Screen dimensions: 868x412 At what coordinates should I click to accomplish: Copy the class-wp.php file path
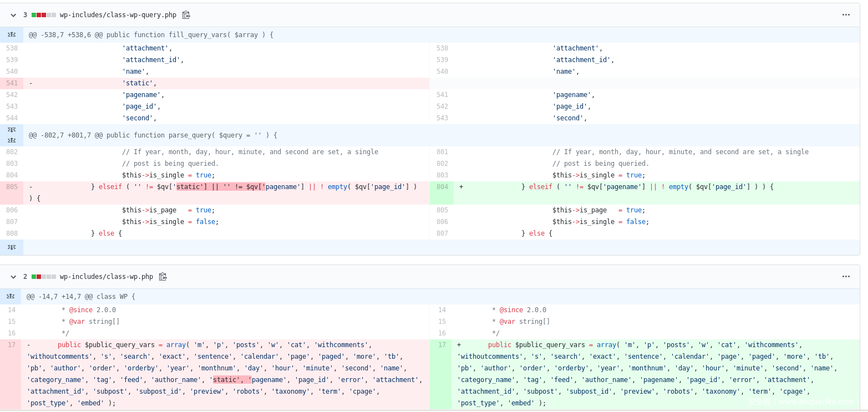coord(163,277)
